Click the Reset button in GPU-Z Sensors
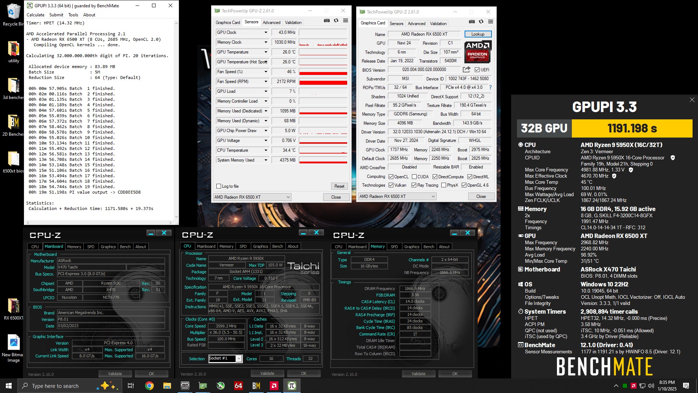 pyautogui.click(x=339, y=186)
